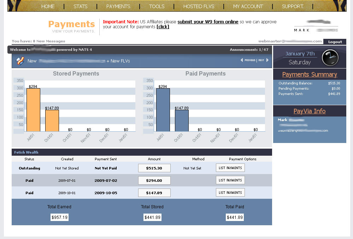List payments for the Outstanding row
The image size is (353, 239).
tap(230, 168)
